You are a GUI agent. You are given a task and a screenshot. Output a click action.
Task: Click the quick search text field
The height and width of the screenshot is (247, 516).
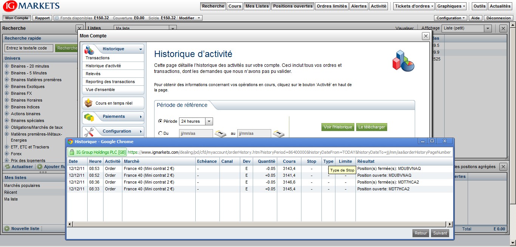pos(29,48)
